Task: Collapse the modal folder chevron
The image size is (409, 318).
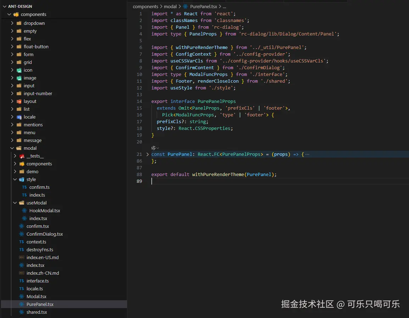Action: (x=12, y=148)
